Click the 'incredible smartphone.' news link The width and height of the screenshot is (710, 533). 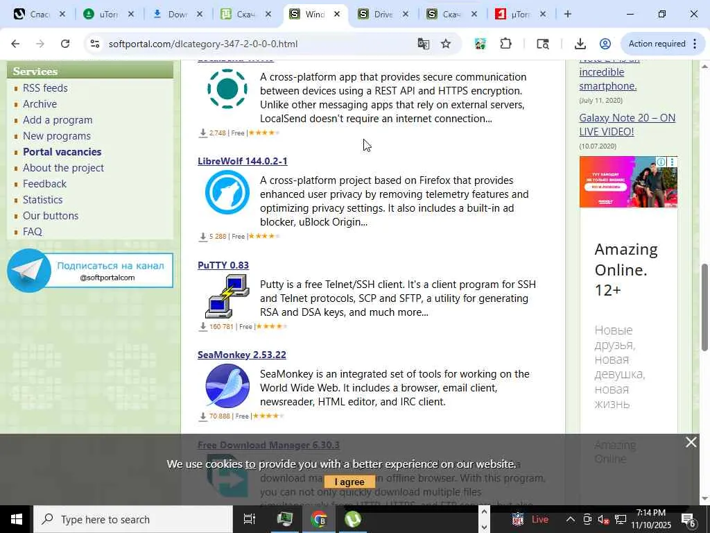(x=607, y=79)
